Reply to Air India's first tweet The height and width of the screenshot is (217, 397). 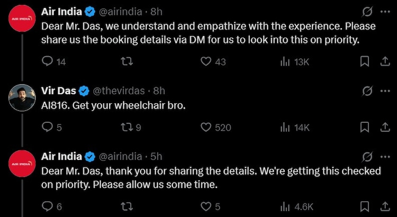pos(47,62)
